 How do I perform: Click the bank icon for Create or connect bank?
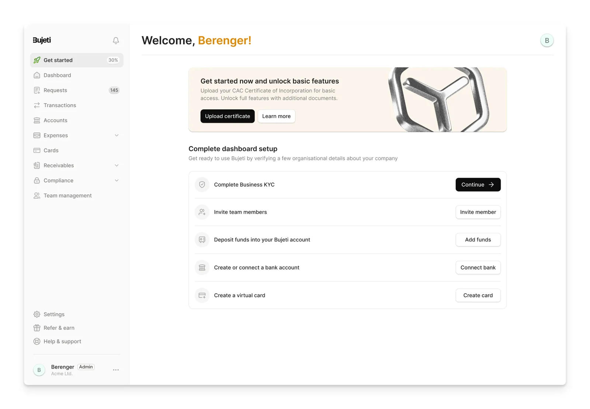(x=202, y=268)
